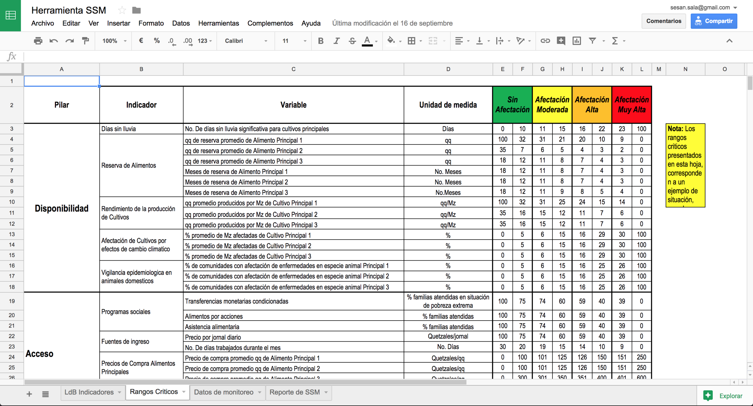
Task: Decrease decimal places
Action: [x=172, y=41]
